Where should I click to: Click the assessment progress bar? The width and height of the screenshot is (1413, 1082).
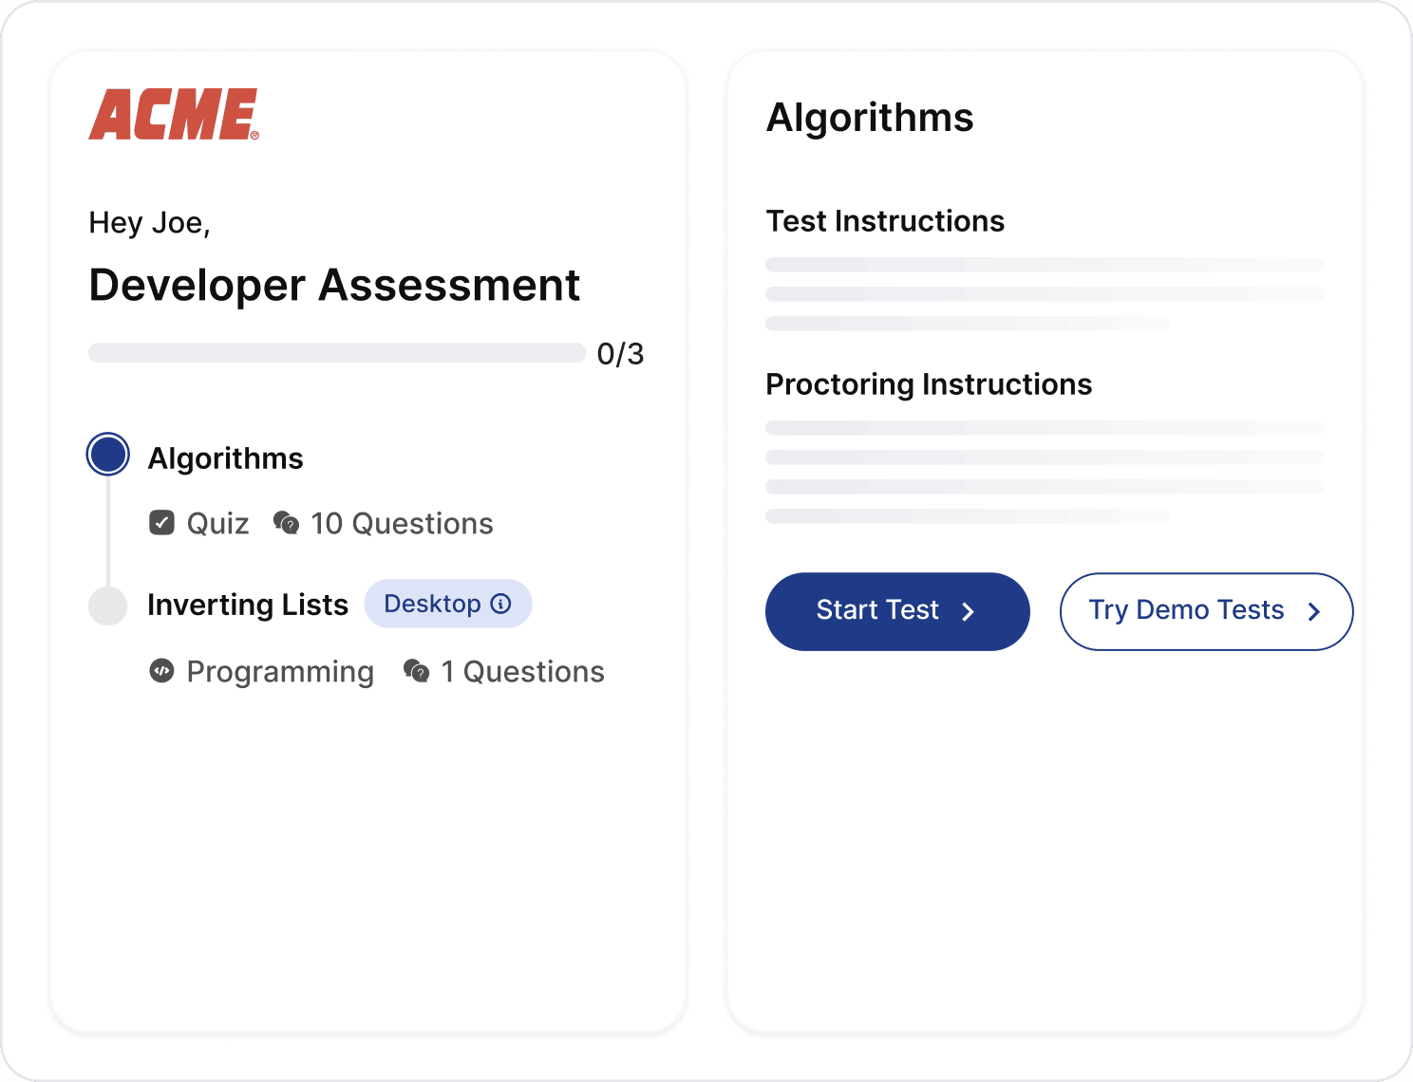pos(337,353)
